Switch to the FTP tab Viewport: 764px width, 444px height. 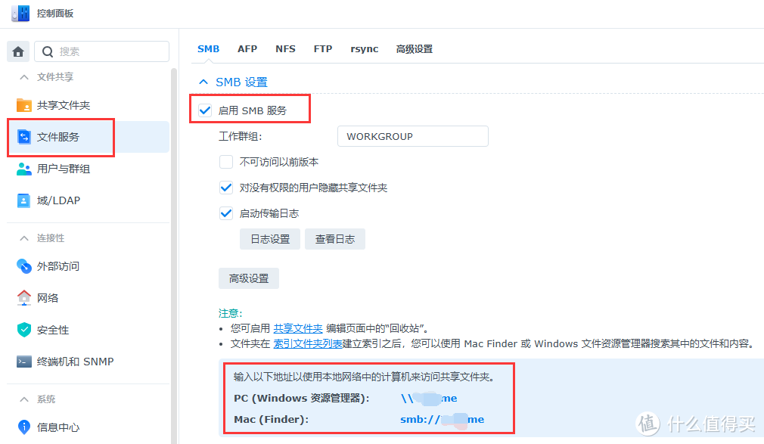pos(323,48)
